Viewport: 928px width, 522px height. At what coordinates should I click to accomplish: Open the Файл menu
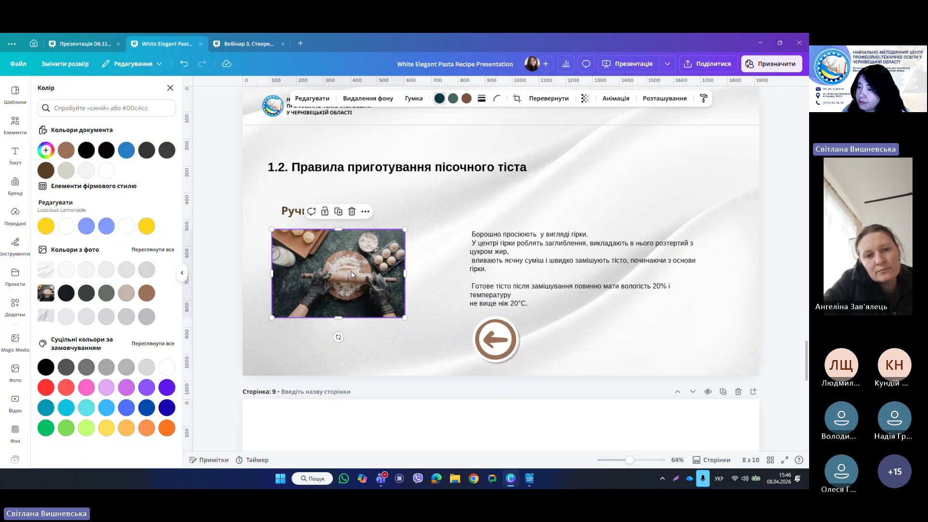click(x=18, y=64)
